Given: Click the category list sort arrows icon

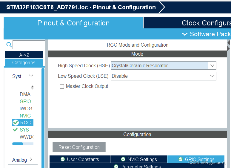Looking at the screenshot, I should pos(33,88).
